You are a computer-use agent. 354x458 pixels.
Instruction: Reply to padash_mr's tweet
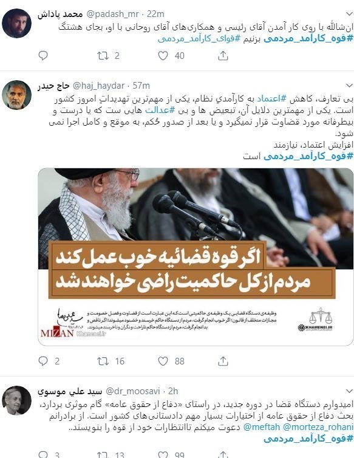(43, 55)
